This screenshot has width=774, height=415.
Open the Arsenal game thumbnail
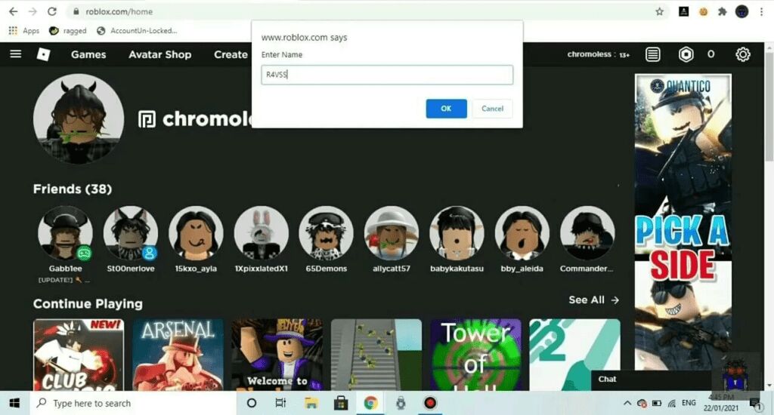[x=178, y=355]
